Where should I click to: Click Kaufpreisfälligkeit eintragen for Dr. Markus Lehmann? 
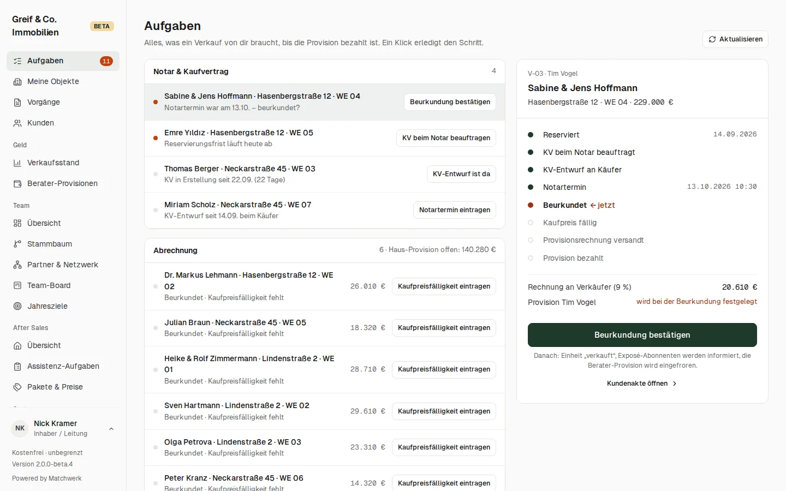click(444, 286)
